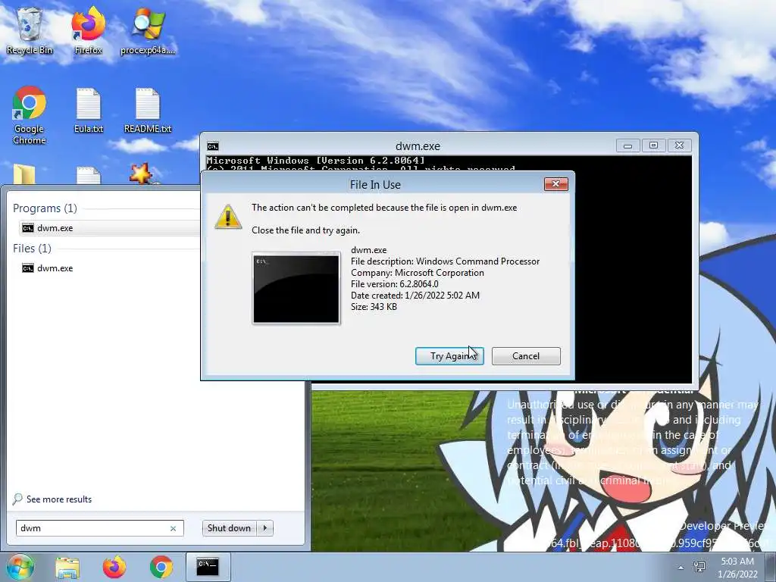The image size is (776, 582).
Task: Open the dwm.exe console system menu icon
Action: tap(213, 146)
